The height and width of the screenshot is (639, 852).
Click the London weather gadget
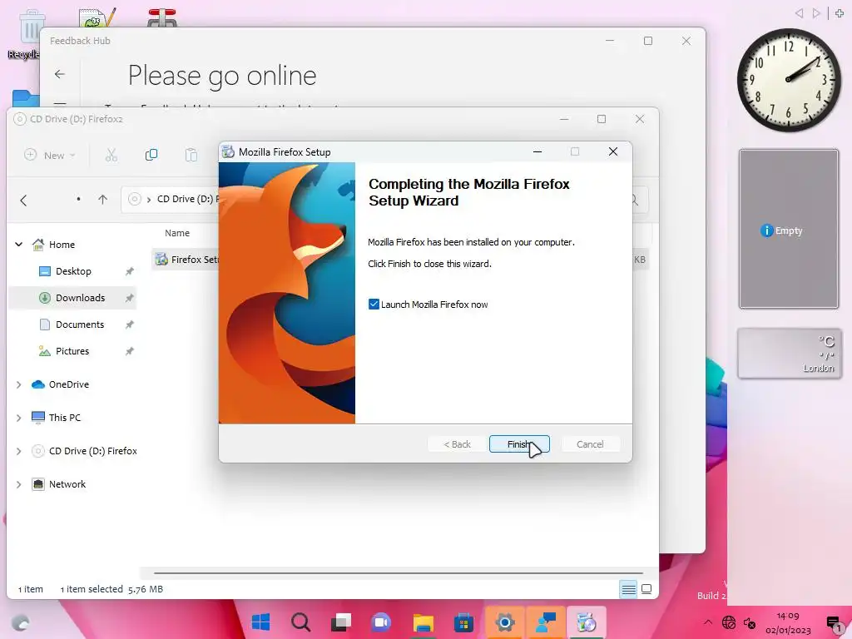coord(789,353)
